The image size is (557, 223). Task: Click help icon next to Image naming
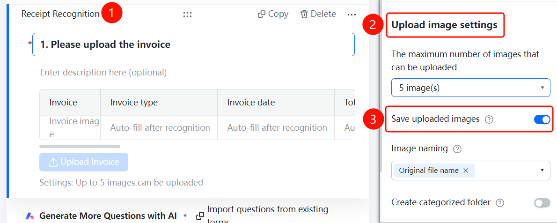458,149
